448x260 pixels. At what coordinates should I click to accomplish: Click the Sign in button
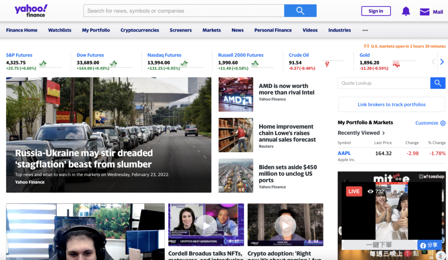376,11
